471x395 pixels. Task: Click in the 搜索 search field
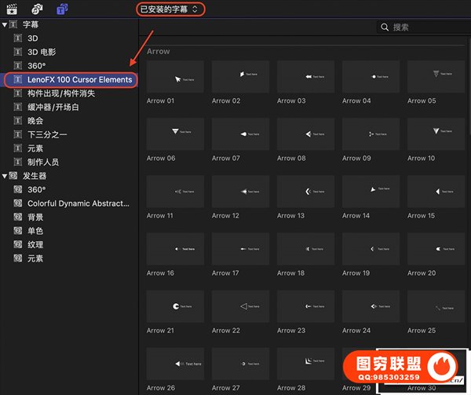tap(424, 27)
